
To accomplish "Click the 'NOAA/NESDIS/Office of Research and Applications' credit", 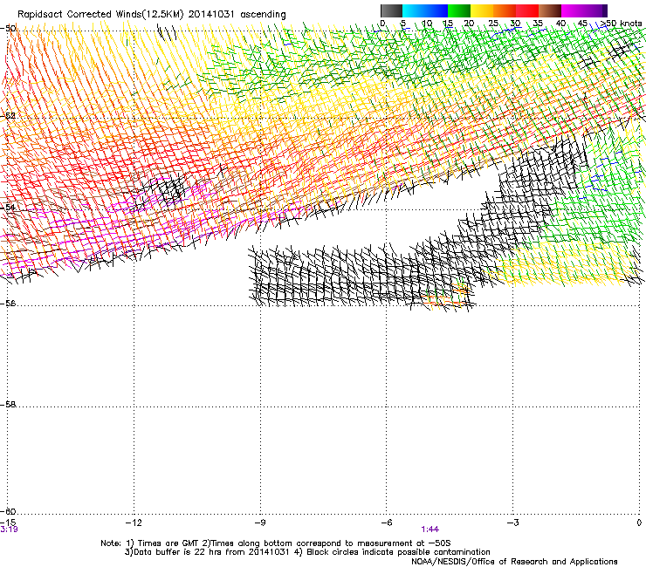I will (x=514, y=561).
